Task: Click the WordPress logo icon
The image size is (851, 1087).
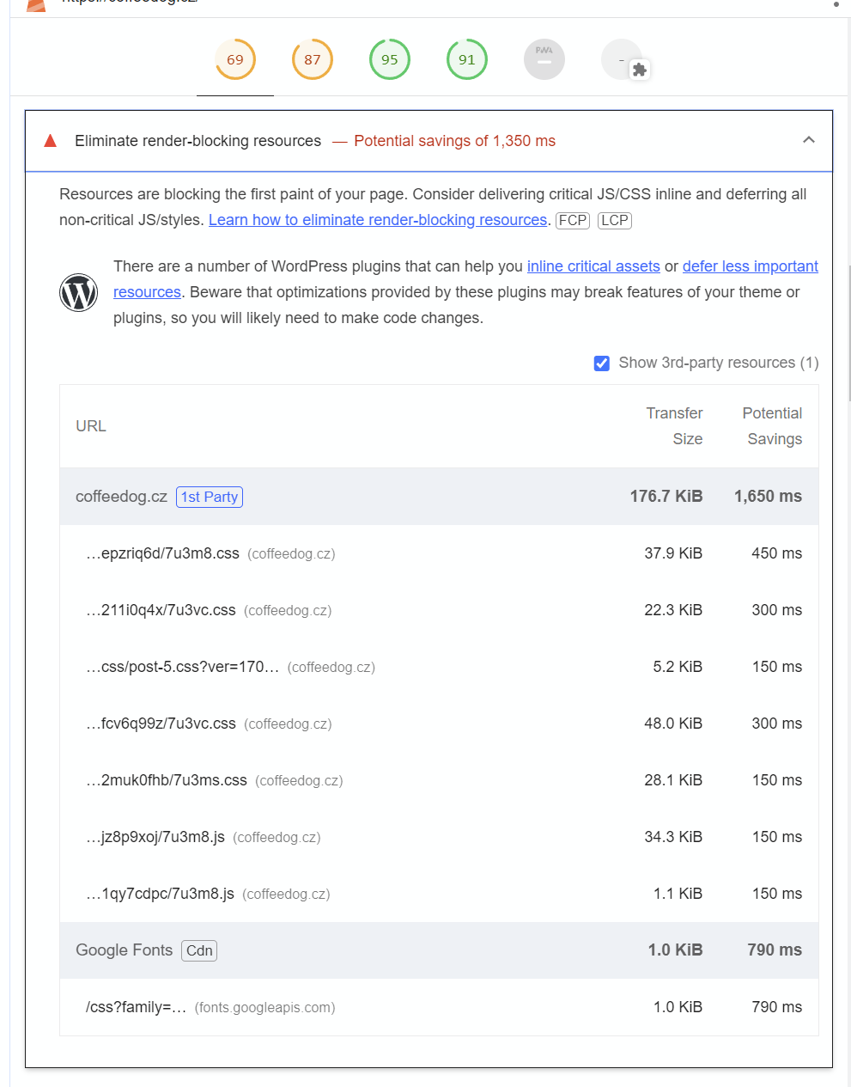Action: 78,293
